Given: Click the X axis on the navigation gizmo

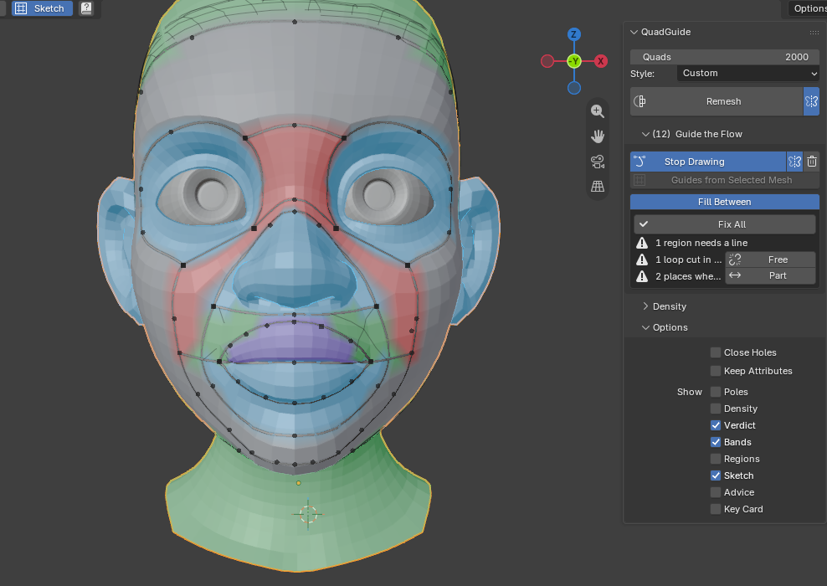Looking at the screenshot, I should [x=601, y=61].
